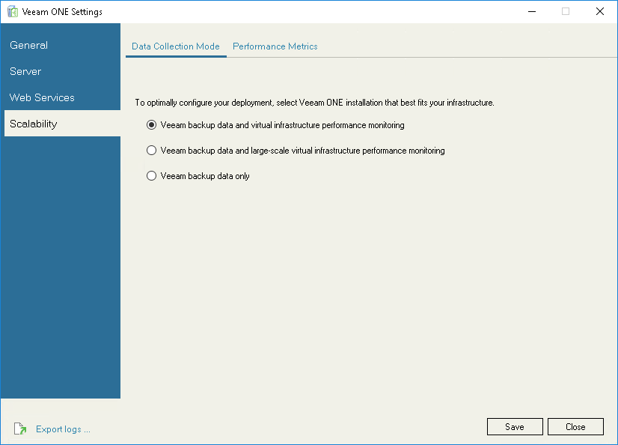Open the General settings section
Screen dimensions: 618x445
[x=28, y=45]
